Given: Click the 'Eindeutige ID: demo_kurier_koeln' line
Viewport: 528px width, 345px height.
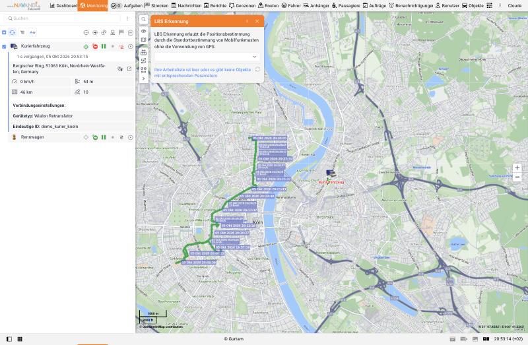Looking at the screenshot, I should [x=46, y=127].
